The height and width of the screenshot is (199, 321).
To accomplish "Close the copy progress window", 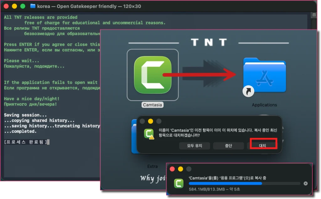I will tap(172, 169).
